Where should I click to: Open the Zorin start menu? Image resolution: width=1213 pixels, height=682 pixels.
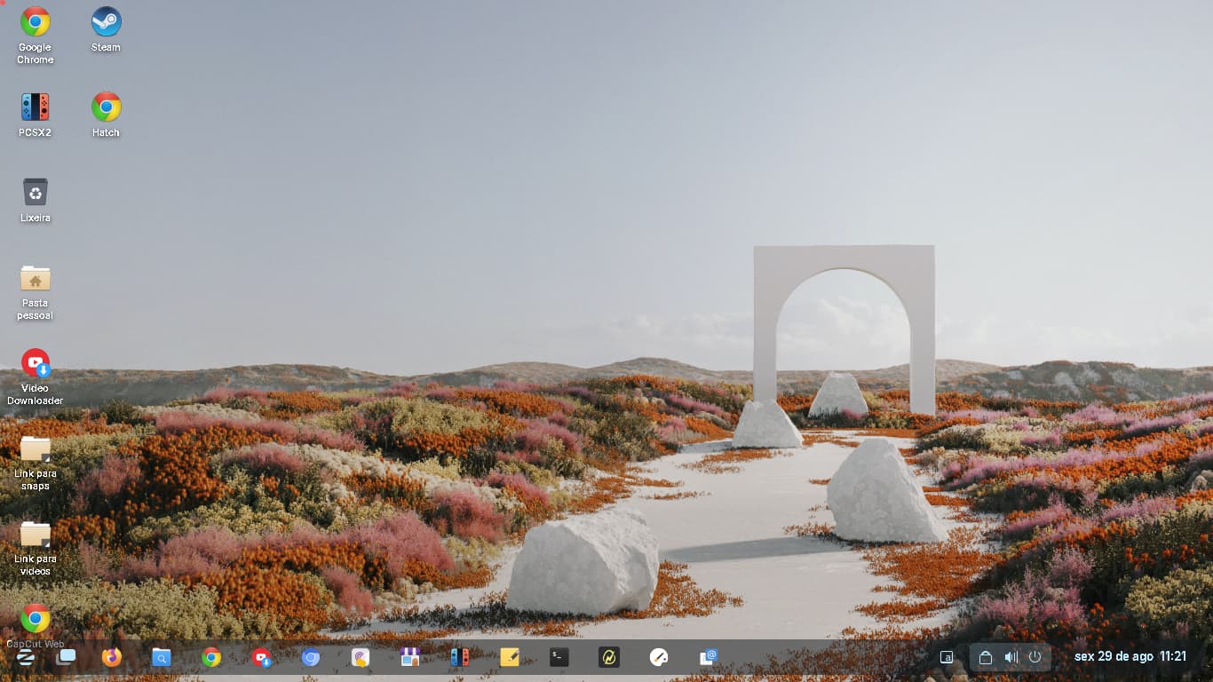click(26, 657)
